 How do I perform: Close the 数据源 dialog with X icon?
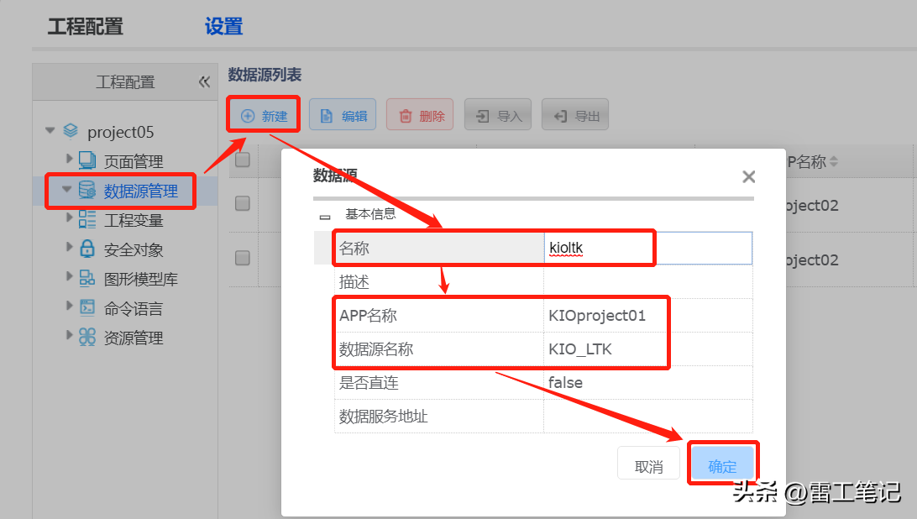tap(748, 176)
